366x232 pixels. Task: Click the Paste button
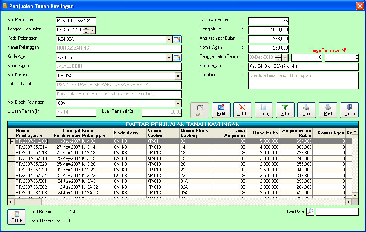tap(16, 217)
